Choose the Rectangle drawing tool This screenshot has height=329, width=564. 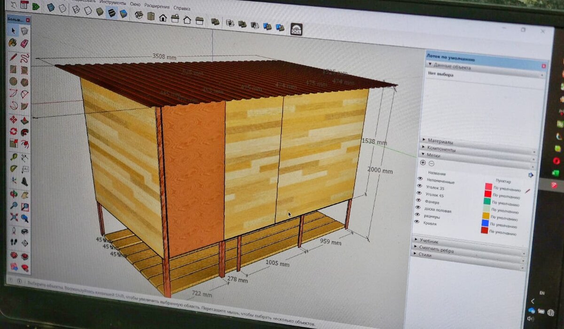click(13, 70)
